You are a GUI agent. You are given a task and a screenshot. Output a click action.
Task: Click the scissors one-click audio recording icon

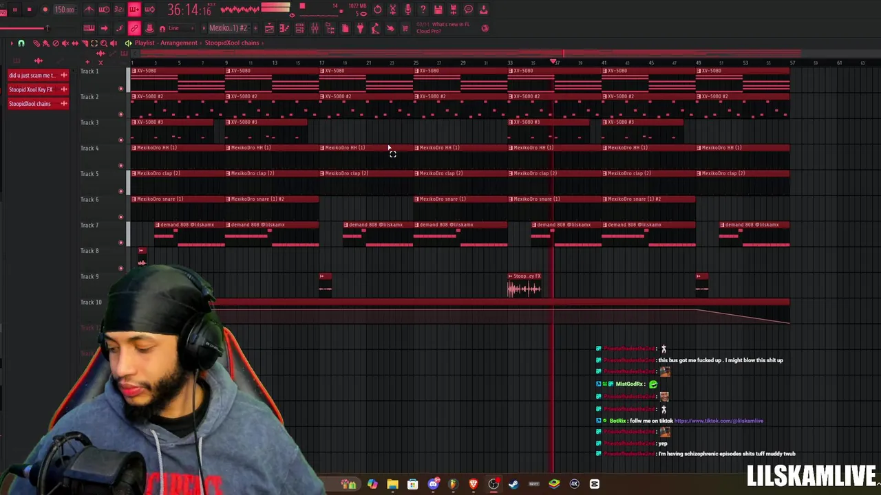pyautogui.click(x=392, y=10)
